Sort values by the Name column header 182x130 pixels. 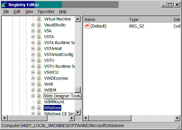(105, 20)
